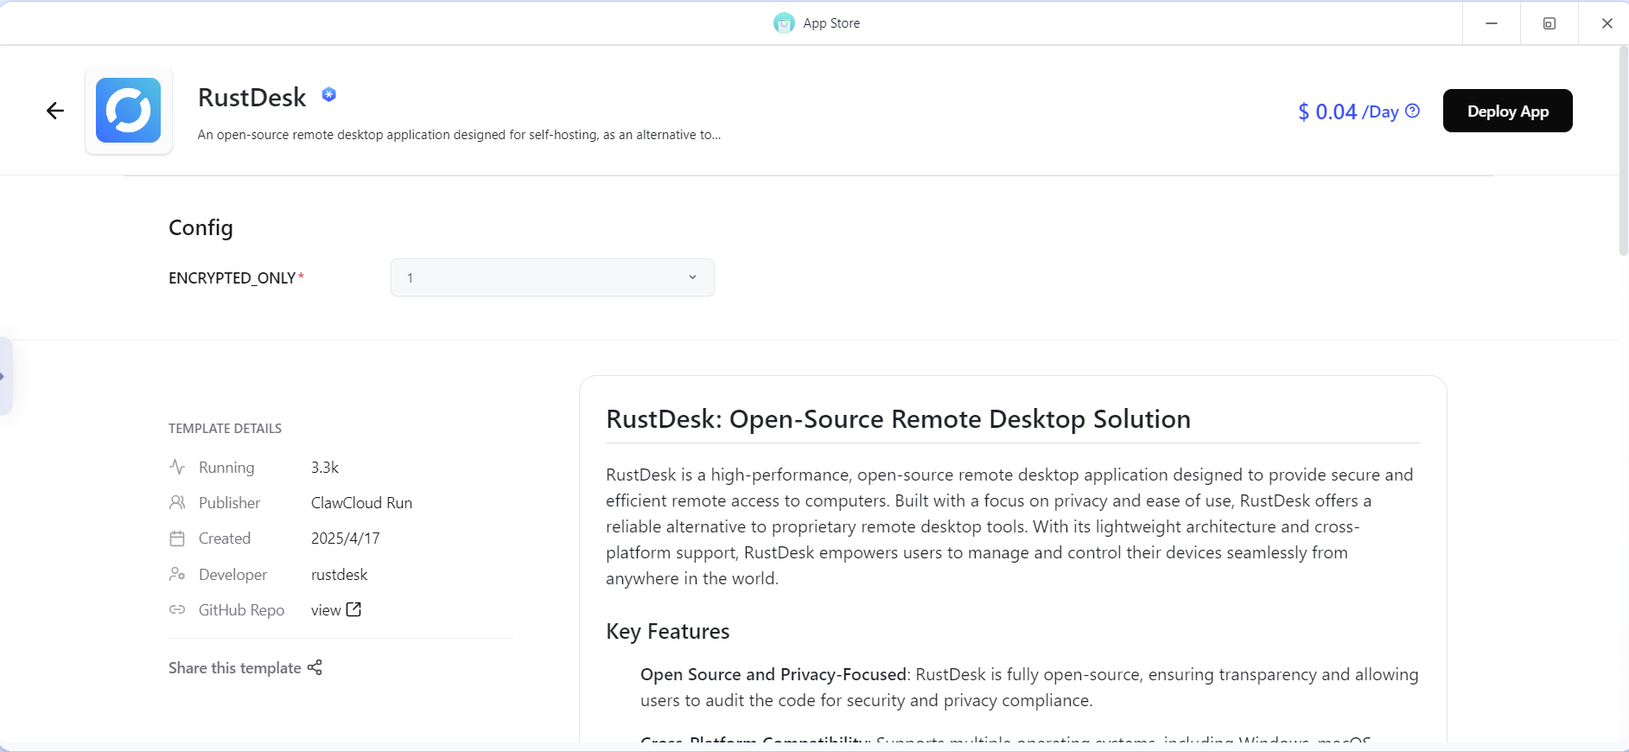This screenshot has width=1629, height=752.
Task: Expand the left edge sidebar handle
Action: pos(5,376)
